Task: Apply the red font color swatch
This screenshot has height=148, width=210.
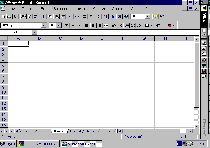Action: click(x=169, y=25)
